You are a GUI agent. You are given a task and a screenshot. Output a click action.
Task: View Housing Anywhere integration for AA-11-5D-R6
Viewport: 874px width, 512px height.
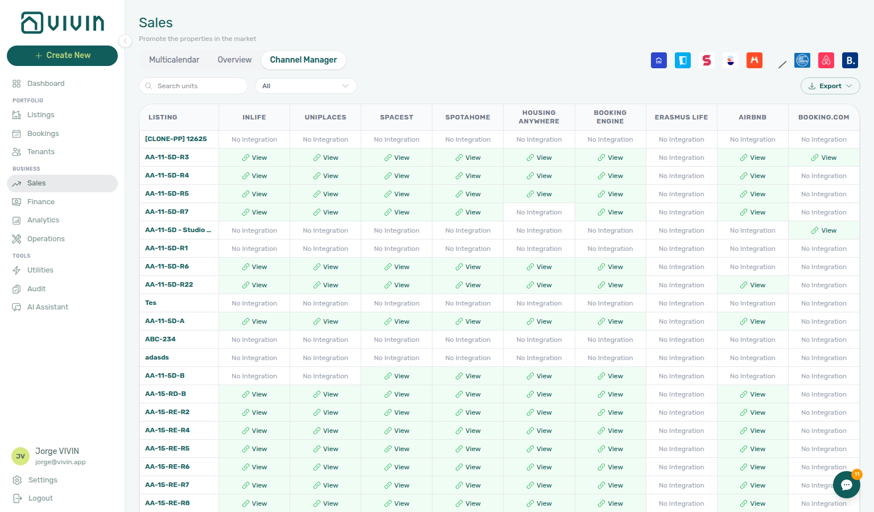(x=539, y=267)
